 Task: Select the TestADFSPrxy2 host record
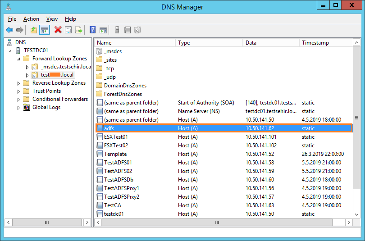point(224,197)
